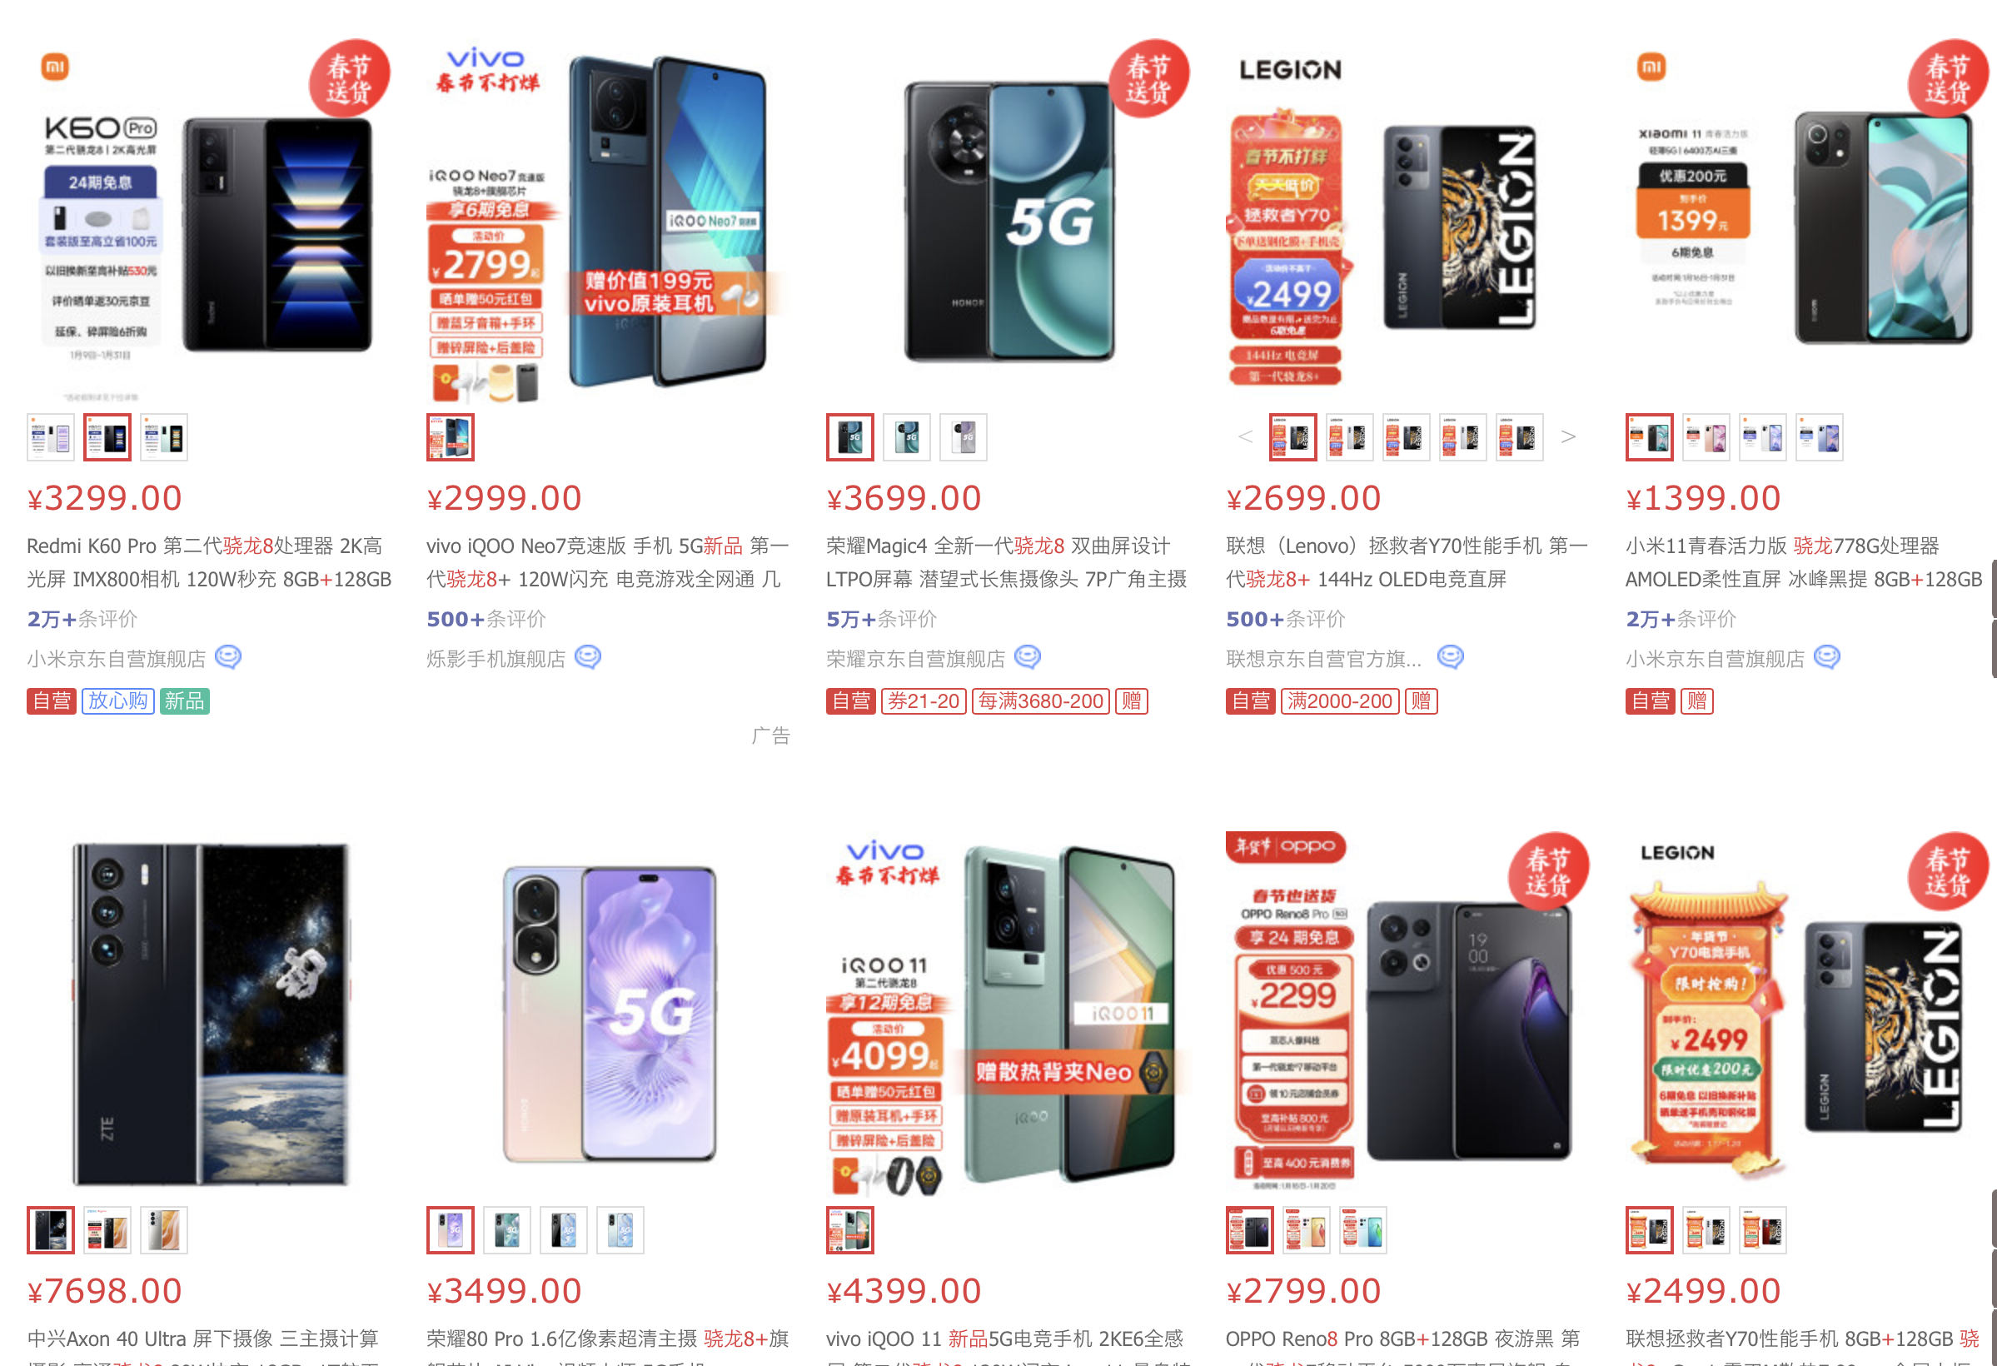
Task: Click chat icon beside store under 小米11青春活力版
Action: click(x=1827, y=658)
